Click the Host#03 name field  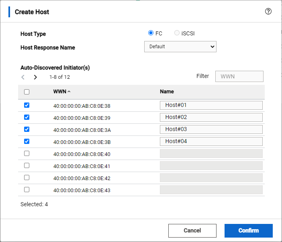211,129
